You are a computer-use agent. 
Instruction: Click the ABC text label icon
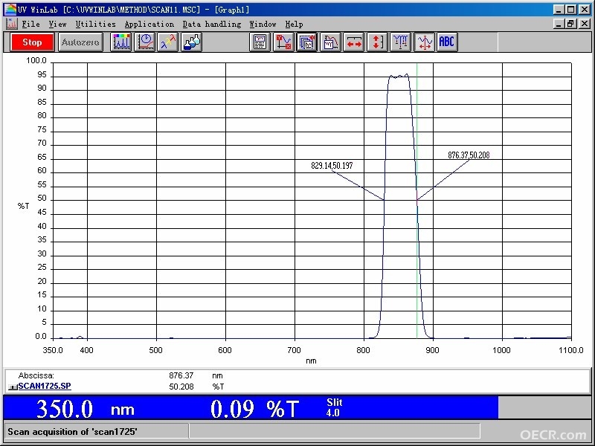(447, 42)
